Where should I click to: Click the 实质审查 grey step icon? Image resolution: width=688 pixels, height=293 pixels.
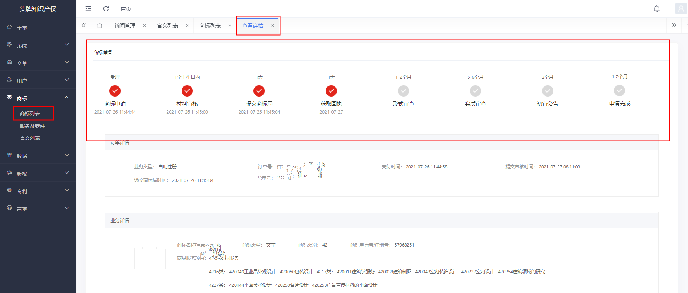[x=475, y=91]
